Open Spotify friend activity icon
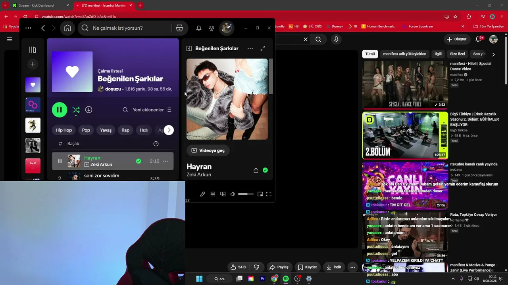The image size is (508, 285). pos(212,28)
